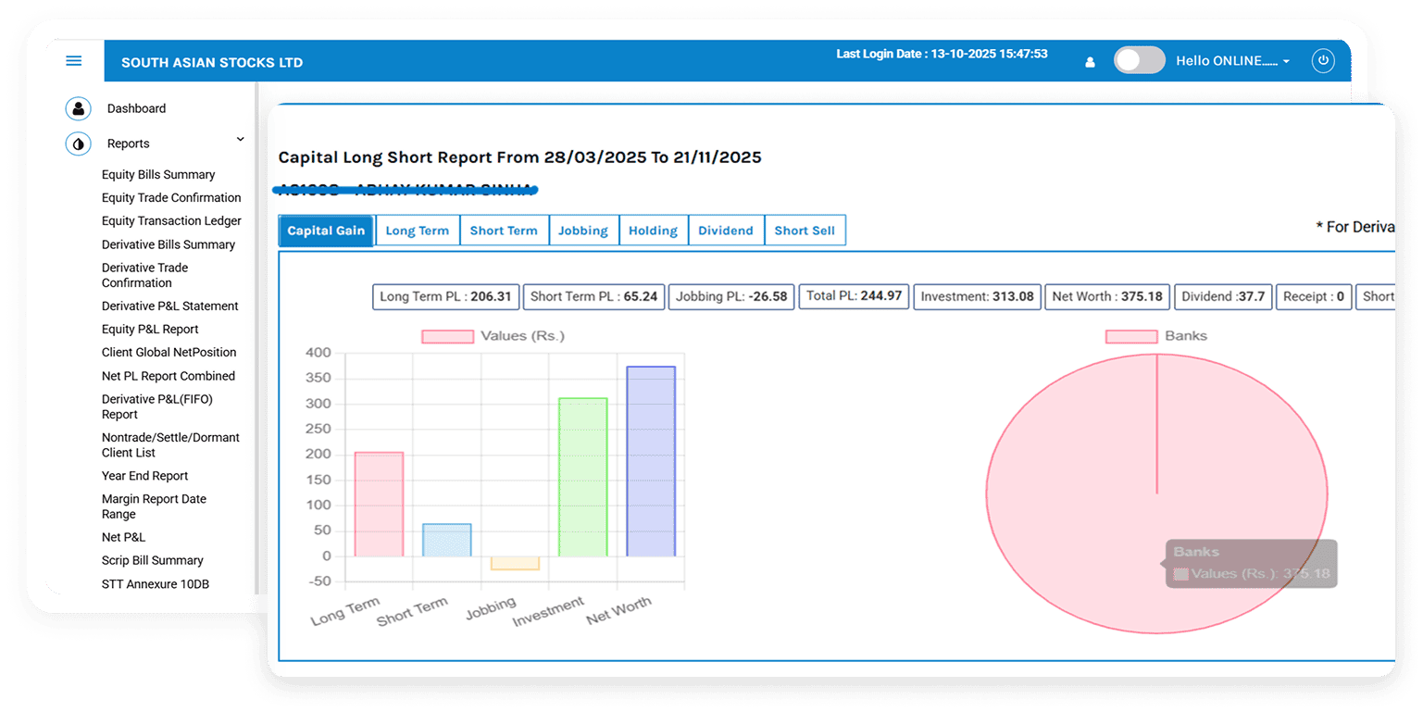Click the power logout icon
This screenshot has width=1423, height=712.
point(1323,61)
